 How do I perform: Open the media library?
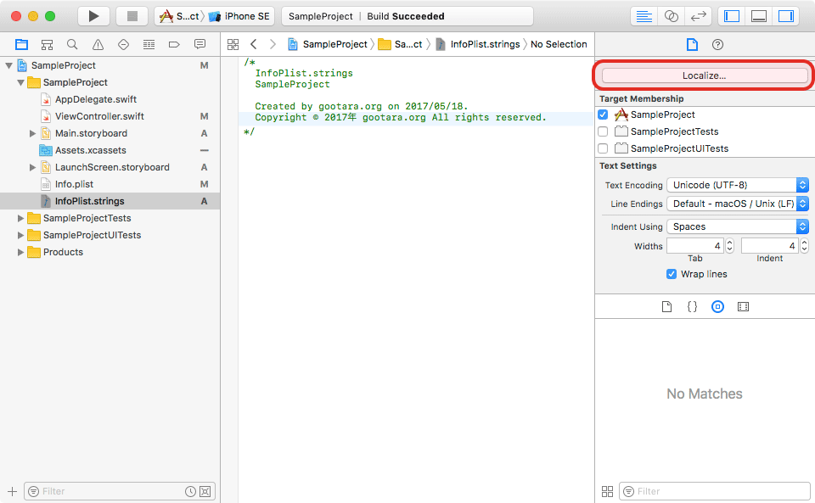(744, 307)
